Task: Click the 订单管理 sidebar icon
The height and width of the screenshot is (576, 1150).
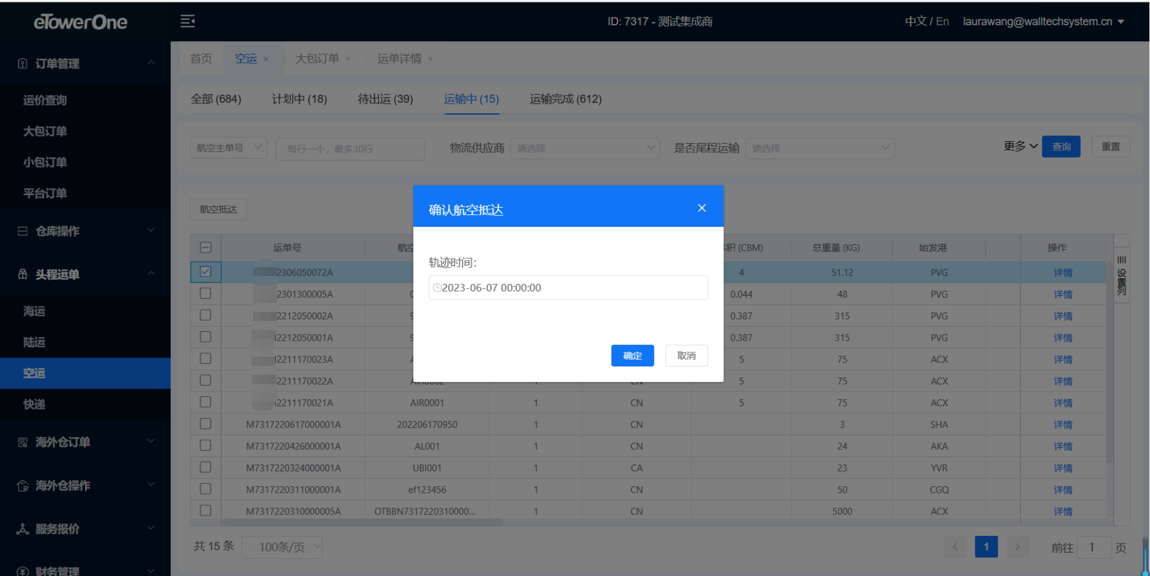Action: 23,63
